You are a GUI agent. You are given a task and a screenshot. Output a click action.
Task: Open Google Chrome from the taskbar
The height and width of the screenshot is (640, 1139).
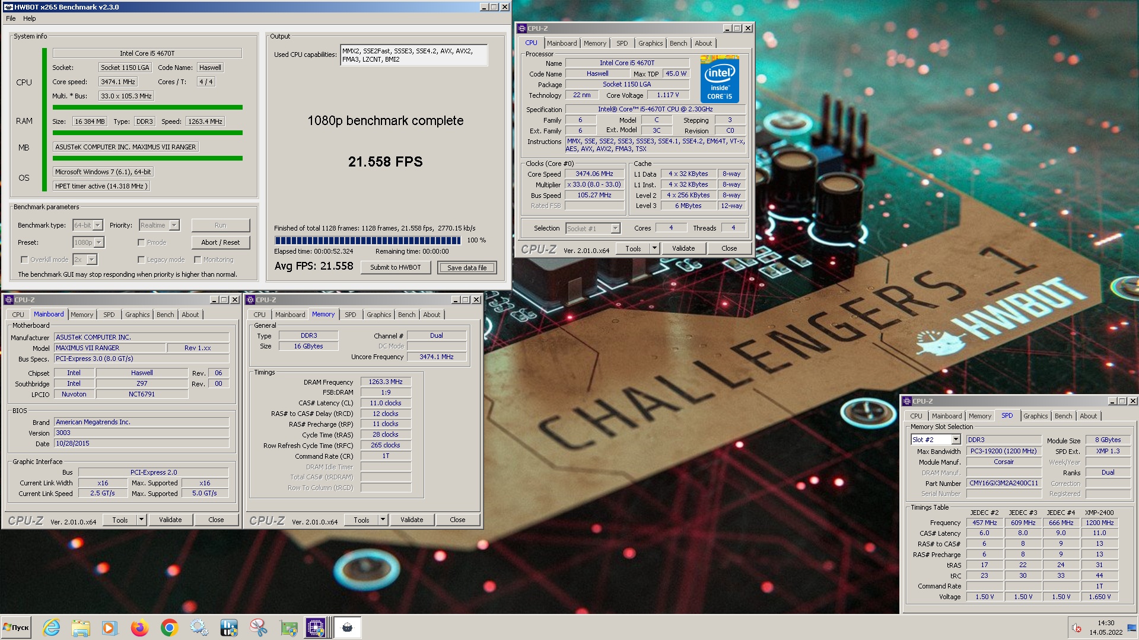[x=169, y=628]
